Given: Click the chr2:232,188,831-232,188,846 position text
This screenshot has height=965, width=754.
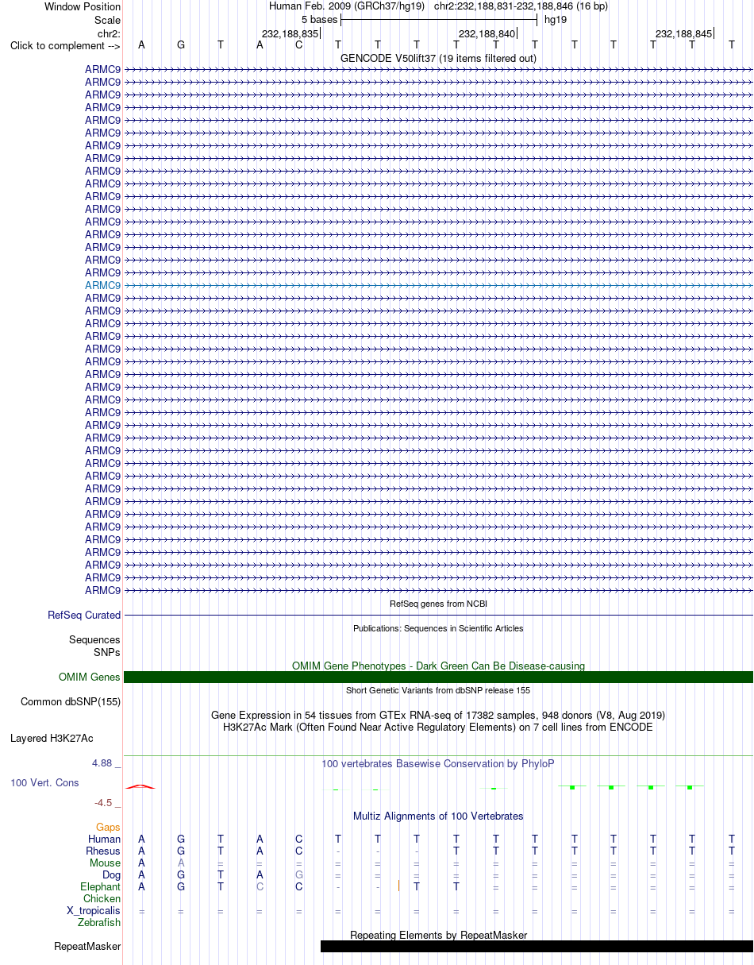Looking at the screenshot, I should 521,6.
